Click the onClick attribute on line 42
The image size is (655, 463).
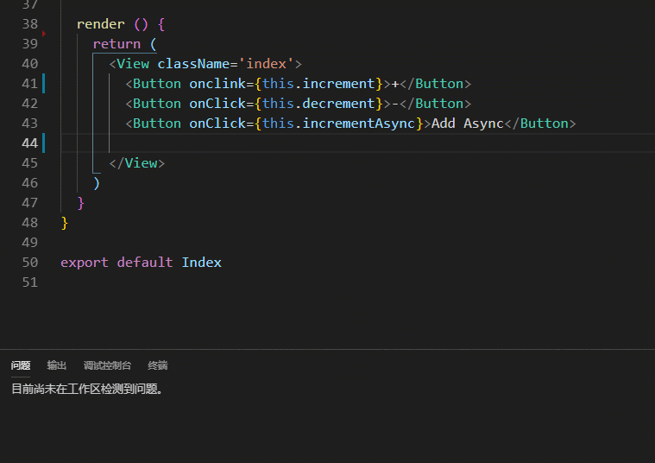pyautogui.click(x=217, y=104)
